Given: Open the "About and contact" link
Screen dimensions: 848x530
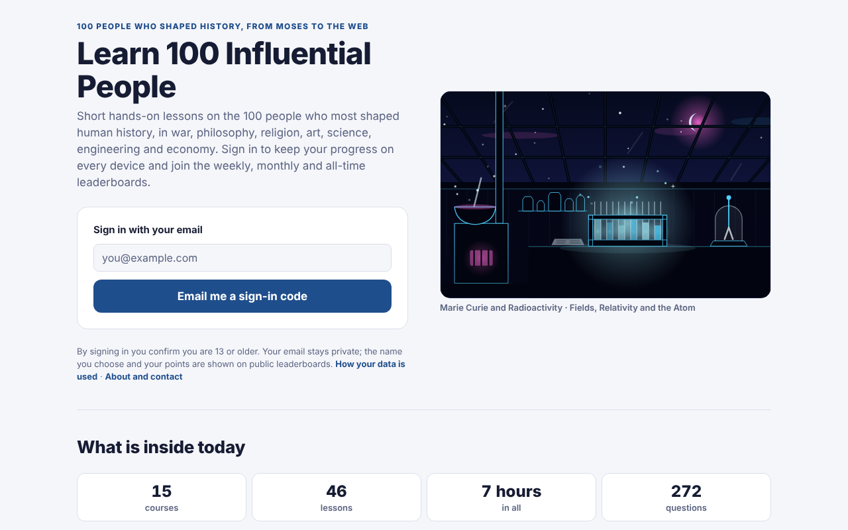Looking at the screenshot, I should click(144, 376).
